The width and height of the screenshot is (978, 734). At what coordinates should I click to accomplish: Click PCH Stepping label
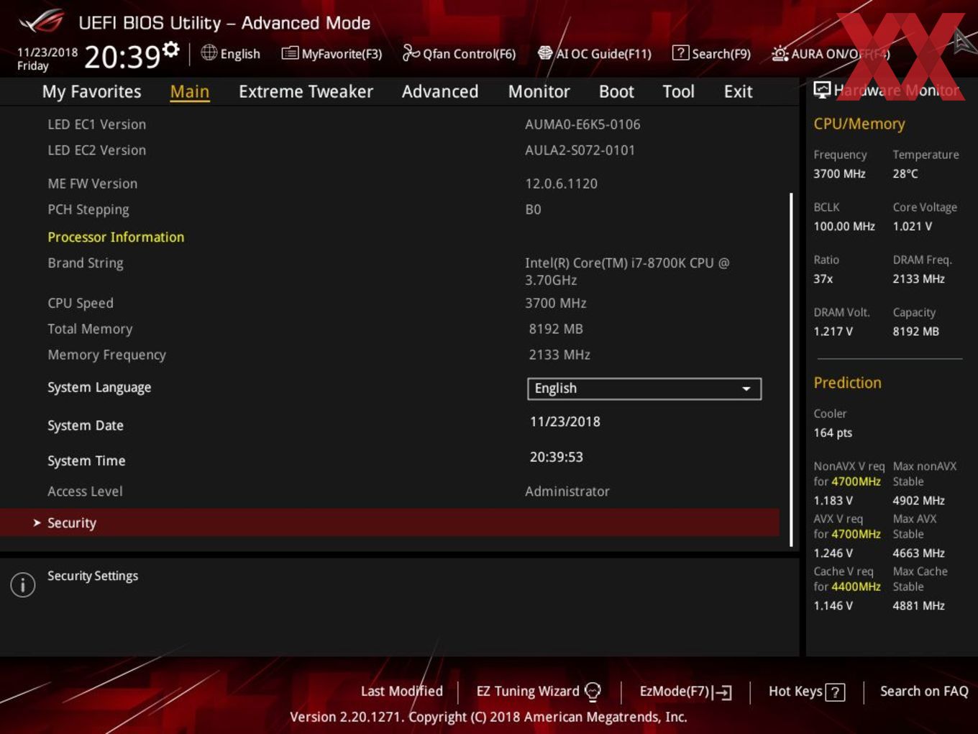(x=88, y=209)
